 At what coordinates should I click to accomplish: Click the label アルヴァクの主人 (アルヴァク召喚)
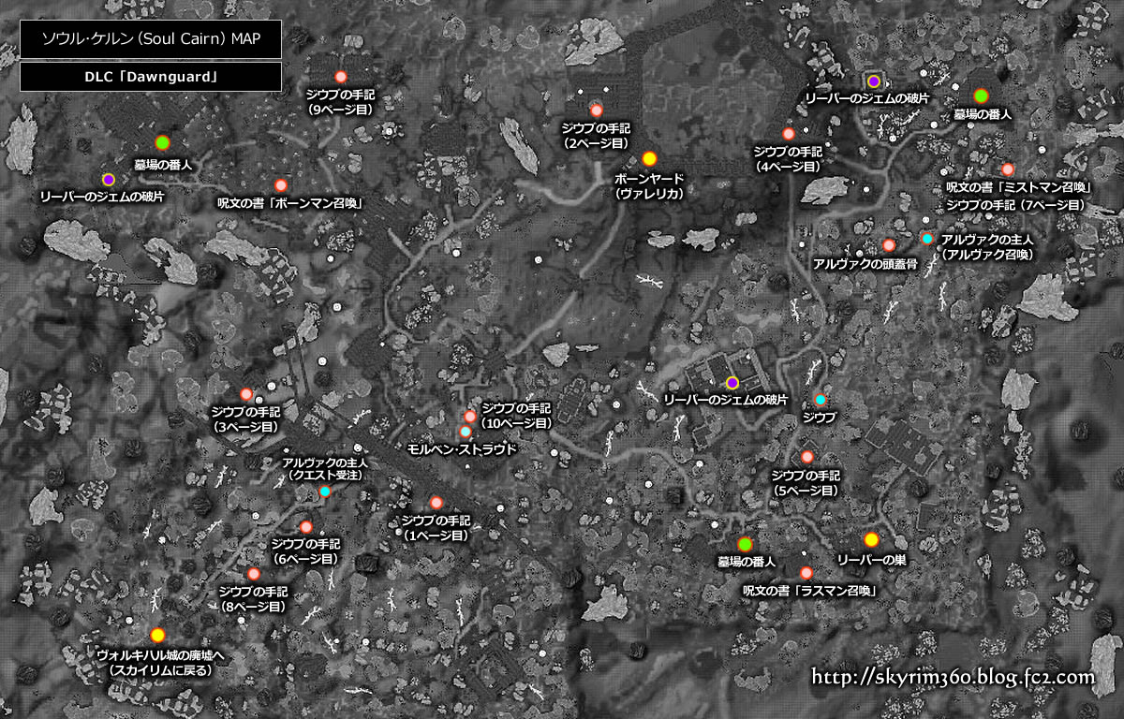pos(988,247)
